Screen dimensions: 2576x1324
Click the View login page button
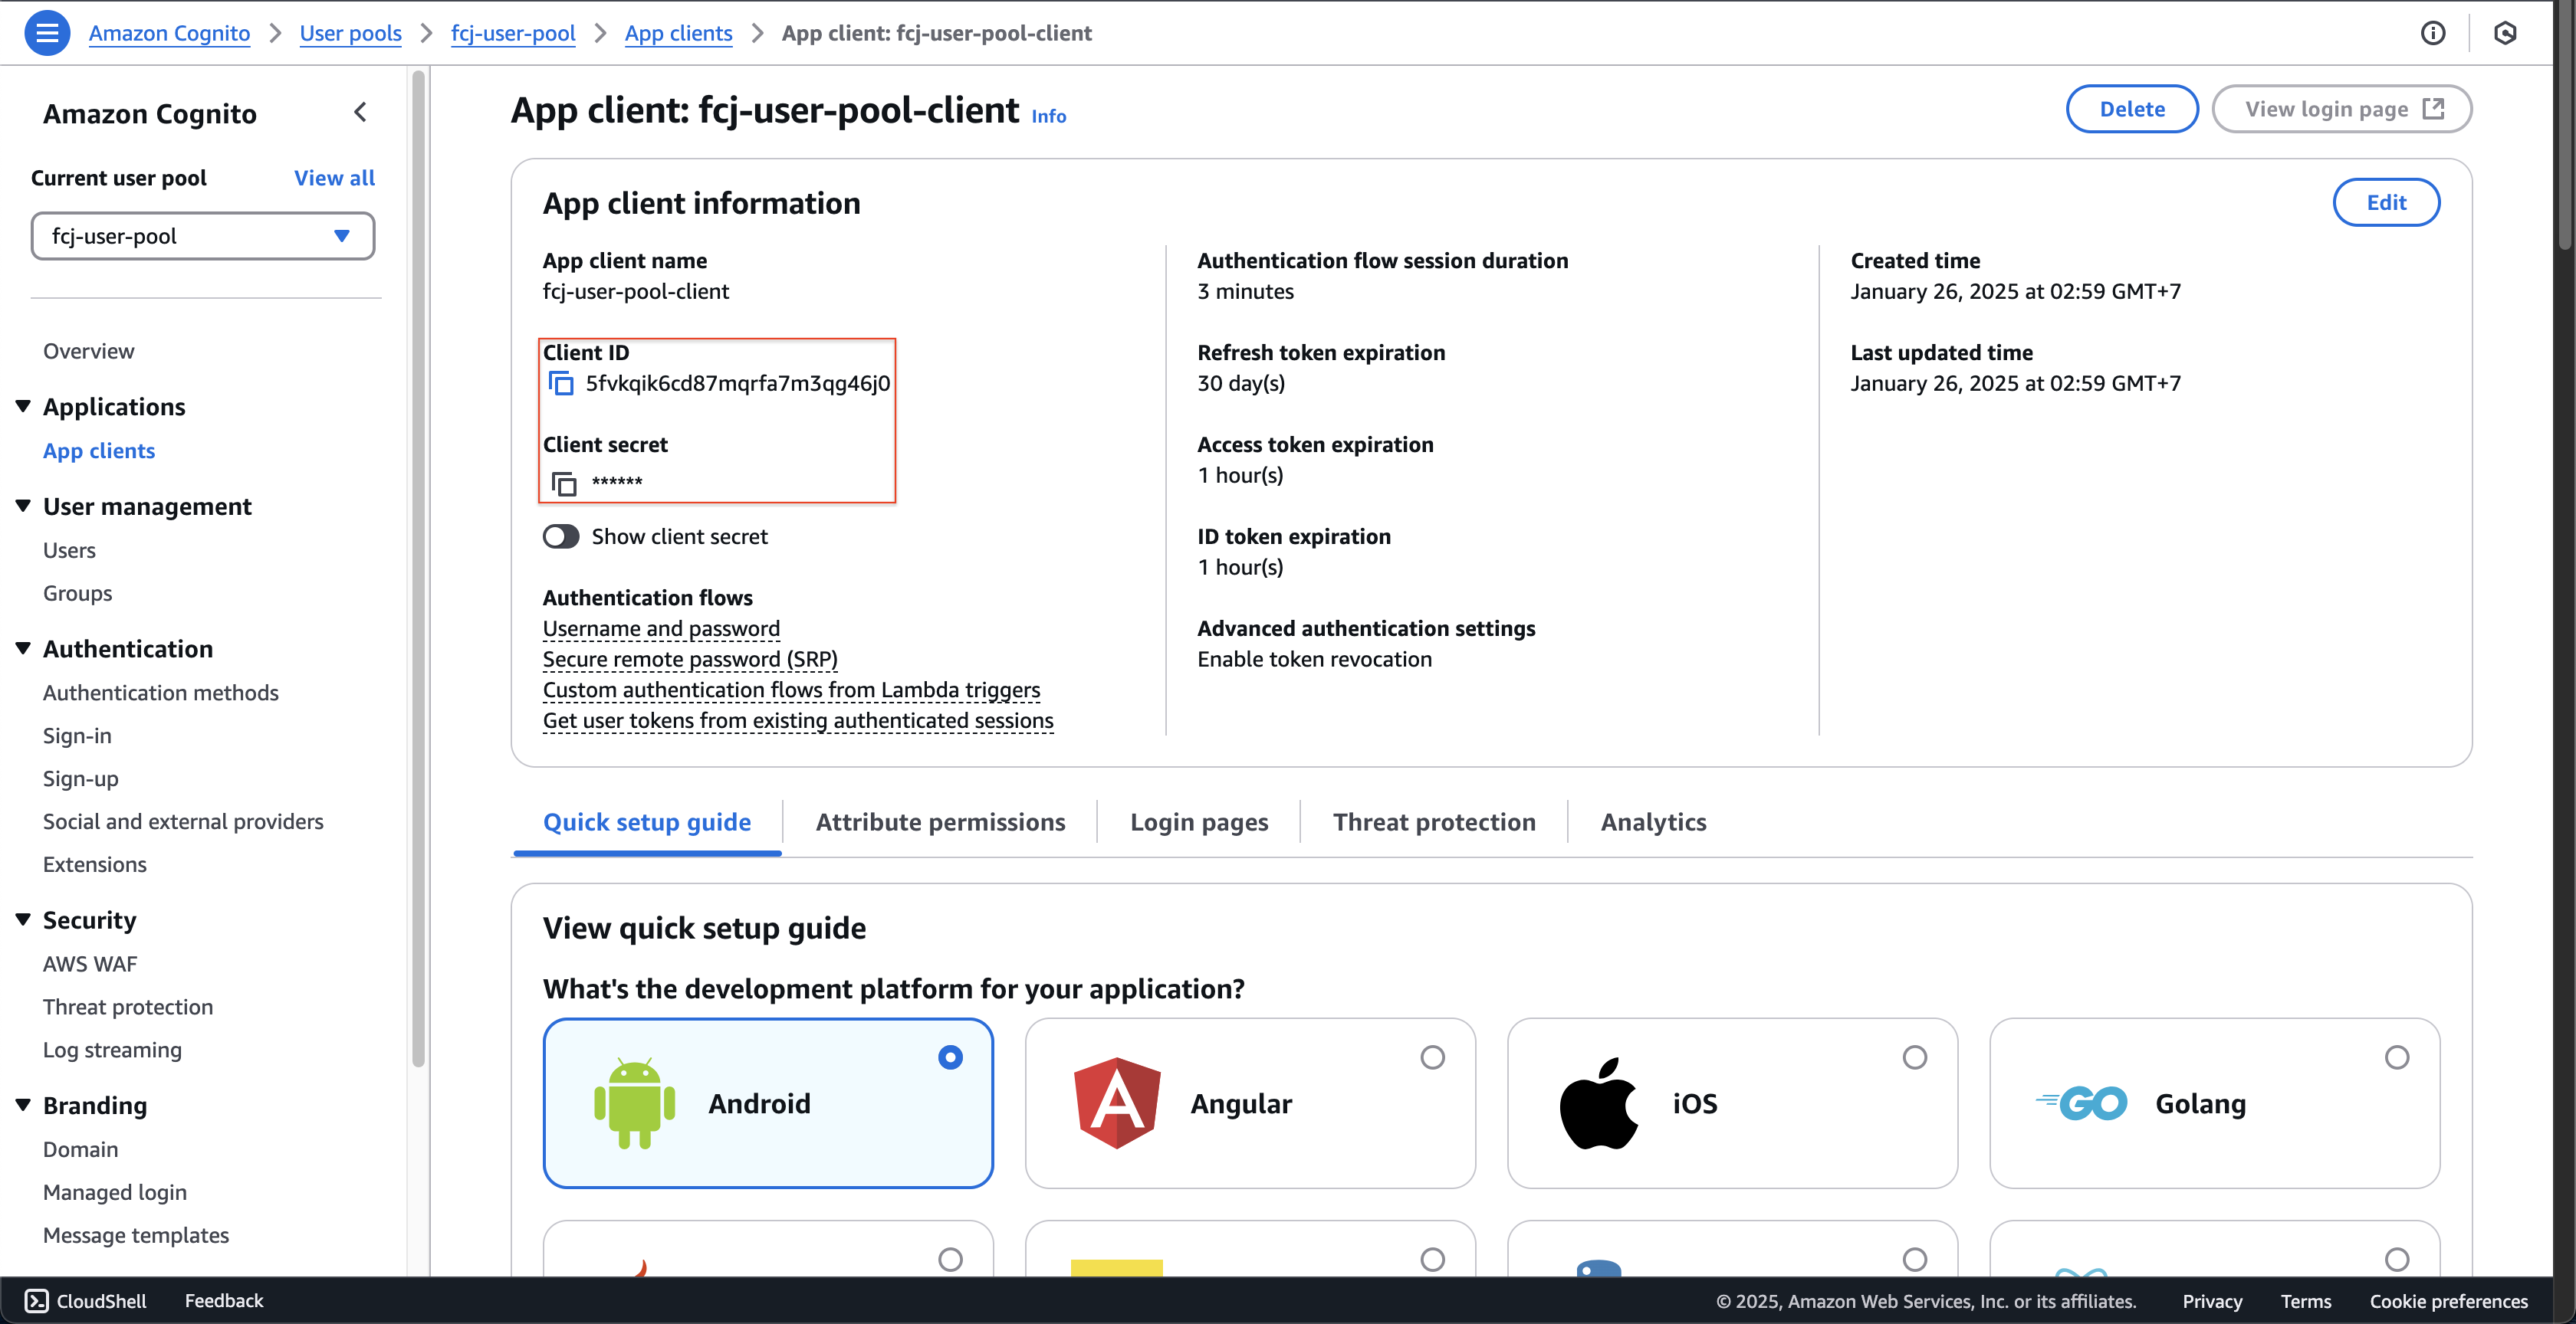point(2342,109)
